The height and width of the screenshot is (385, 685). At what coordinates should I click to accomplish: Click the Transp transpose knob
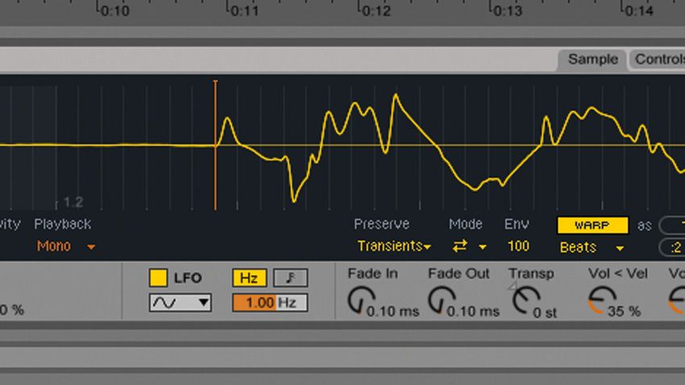[525, 300]
